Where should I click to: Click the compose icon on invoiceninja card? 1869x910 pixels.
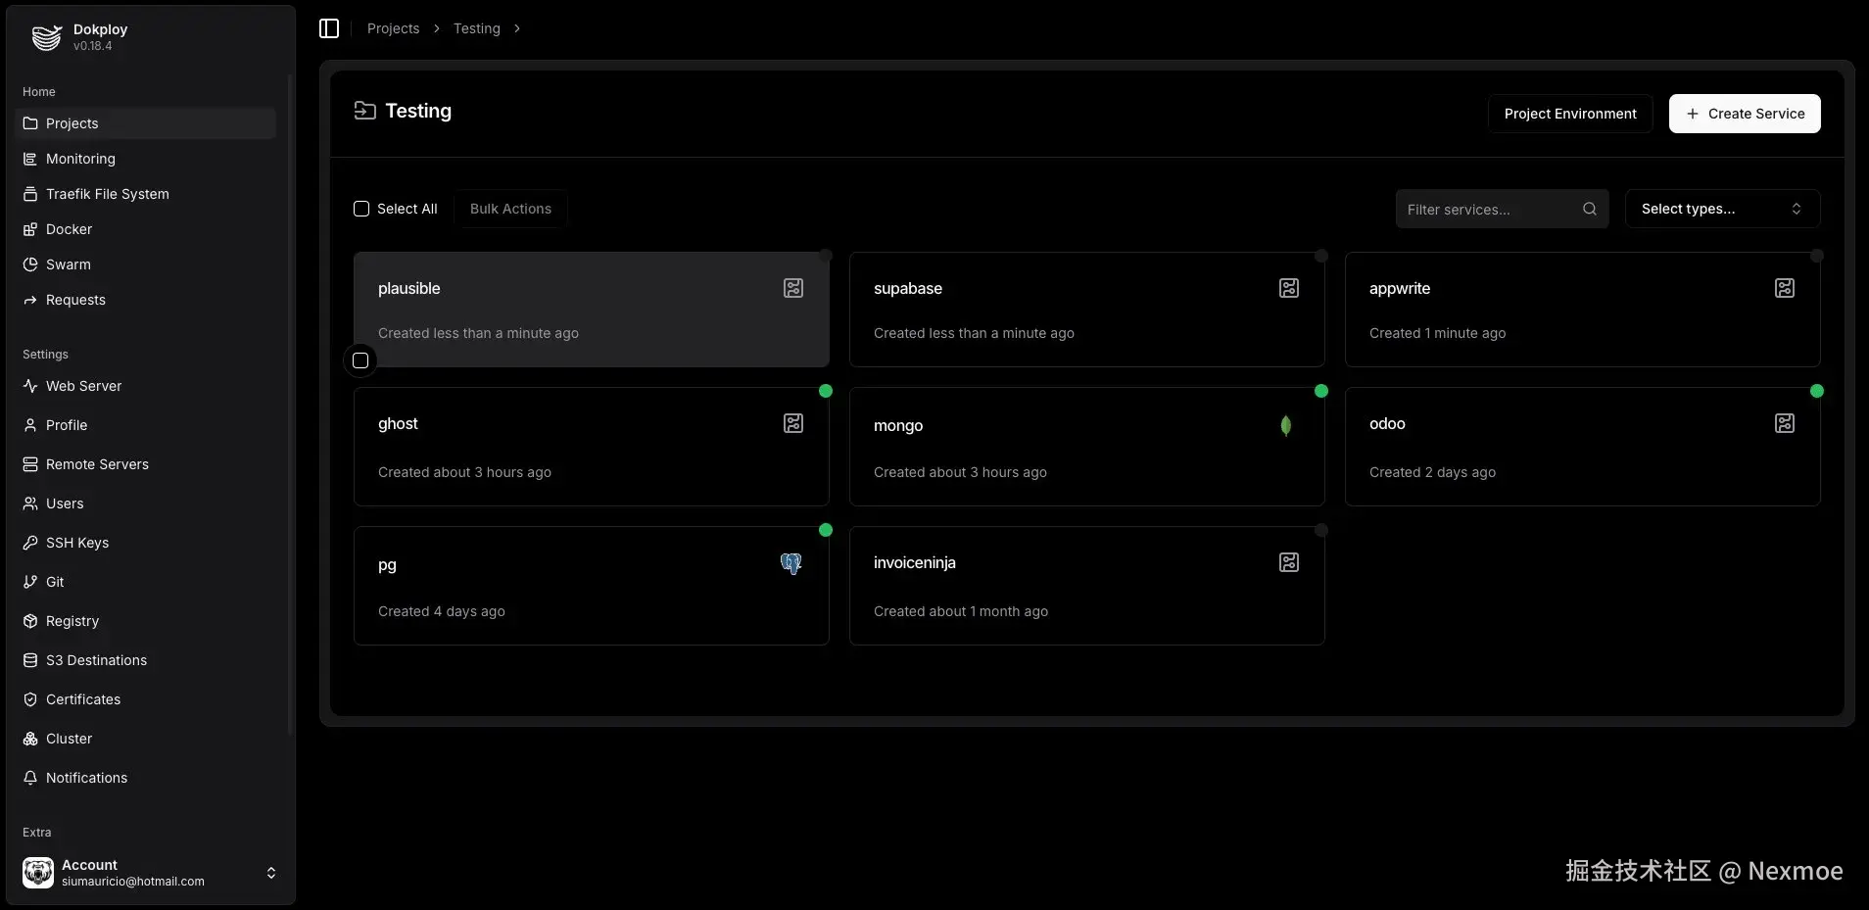1289,562
